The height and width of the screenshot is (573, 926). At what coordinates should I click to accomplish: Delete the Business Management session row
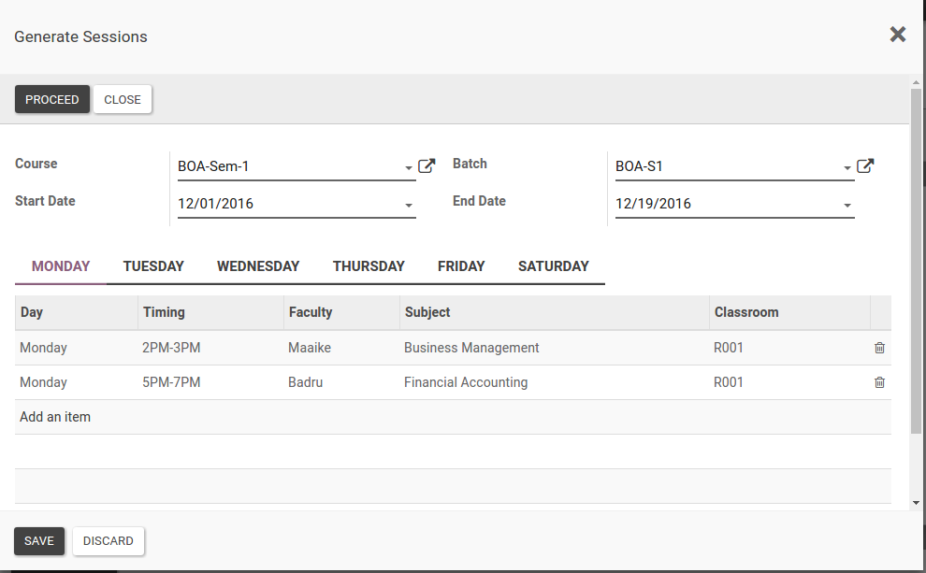(x=879, y=348)
